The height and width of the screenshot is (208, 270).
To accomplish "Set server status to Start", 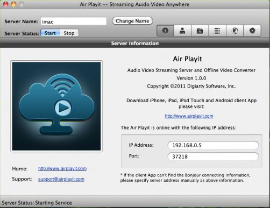I will [x=50, y=33].
